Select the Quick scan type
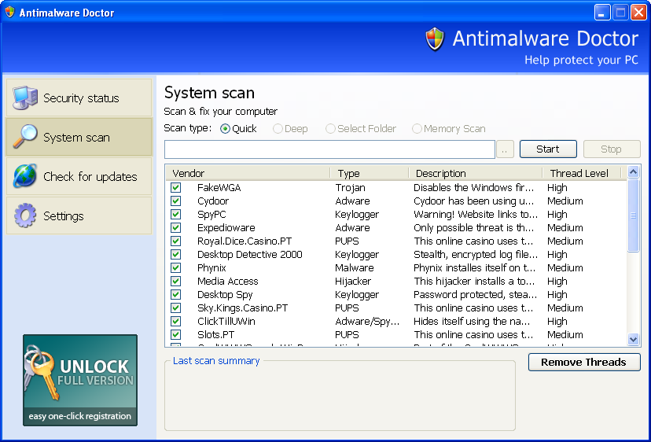Image resolution: width=651 pixels, height=442 pixels. (x=238, y=129)
